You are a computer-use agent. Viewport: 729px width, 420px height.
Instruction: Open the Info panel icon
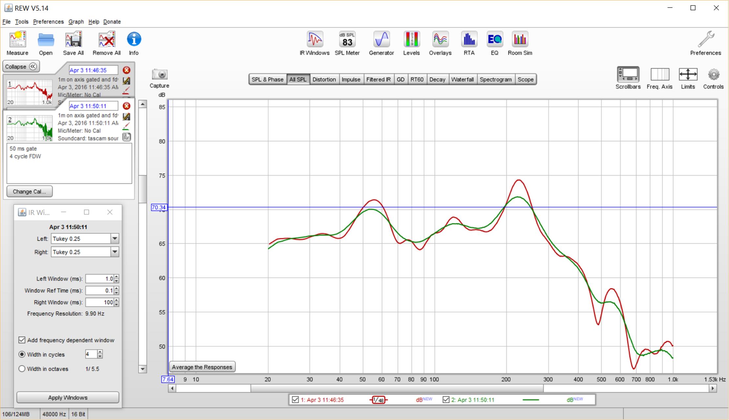134,43
